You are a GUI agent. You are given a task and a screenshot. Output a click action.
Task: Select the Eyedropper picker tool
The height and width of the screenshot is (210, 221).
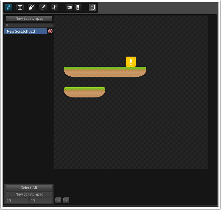(x=43, y=7)
